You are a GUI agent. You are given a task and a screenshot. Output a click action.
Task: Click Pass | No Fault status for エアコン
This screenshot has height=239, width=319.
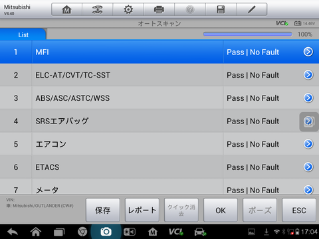click(253, 144)
